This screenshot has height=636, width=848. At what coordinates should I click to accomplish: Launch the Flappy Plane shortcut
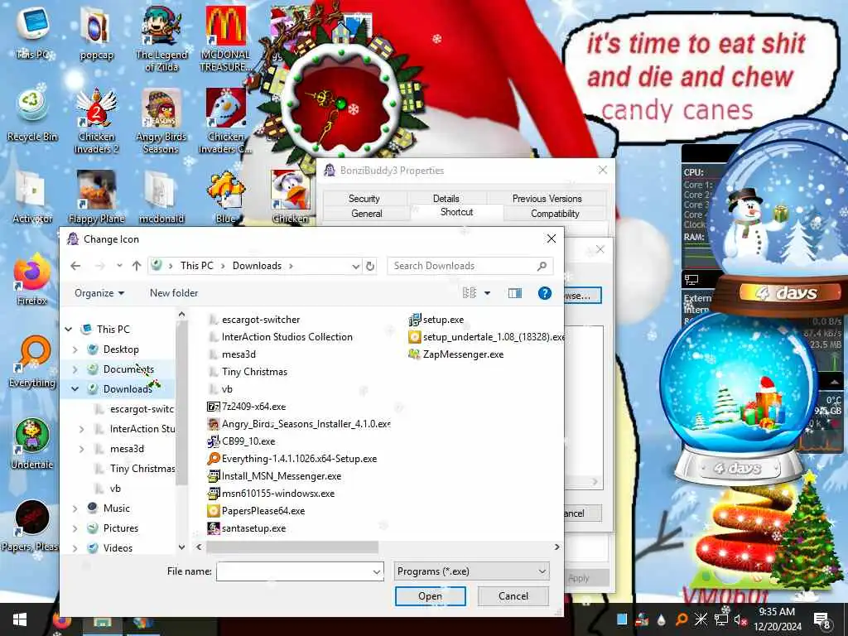96,197
